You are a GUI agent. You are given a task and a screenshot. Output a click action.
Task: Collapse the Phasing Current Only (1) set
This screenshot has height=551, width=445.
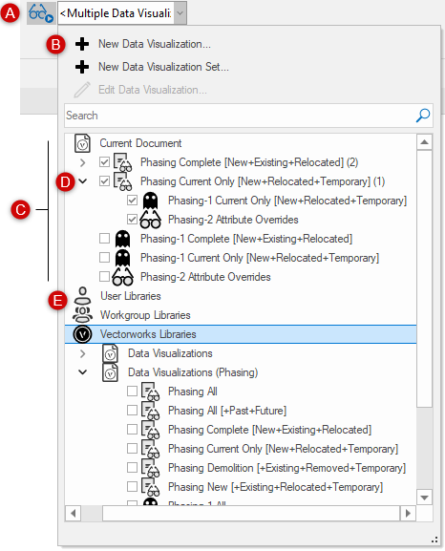point(83,181)
